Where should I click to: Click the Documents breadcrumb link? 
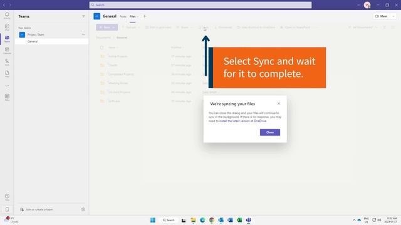click(x=103, y=37)
